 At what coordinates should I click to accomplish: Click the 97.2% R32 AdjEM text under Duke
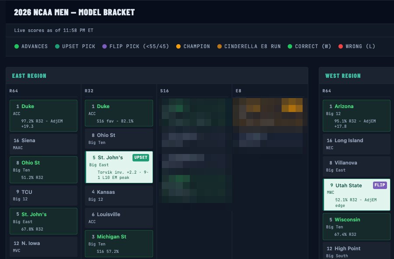click(42, 124)
